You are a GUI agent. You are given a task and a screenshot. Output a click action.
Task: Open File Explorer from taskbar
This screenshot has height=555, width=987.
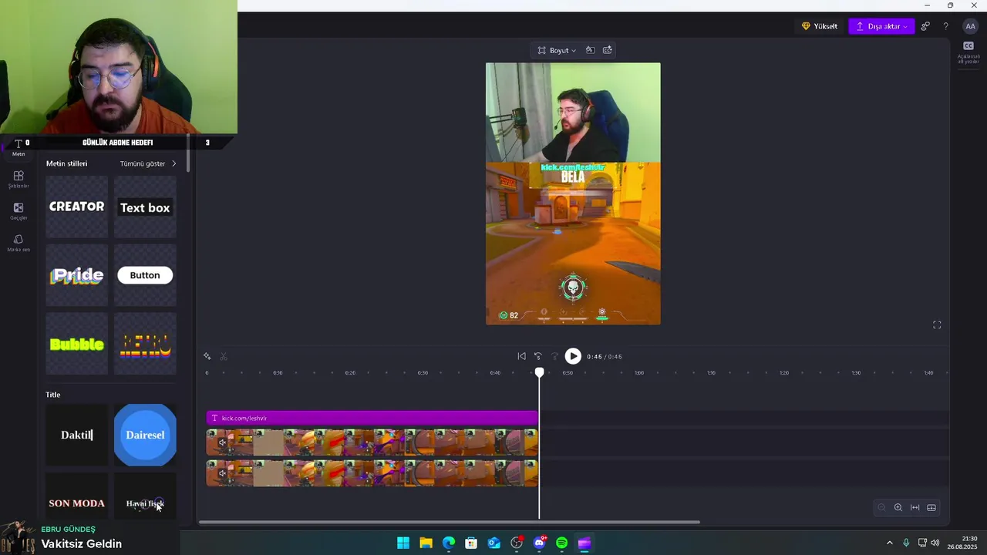pos(426,543)
